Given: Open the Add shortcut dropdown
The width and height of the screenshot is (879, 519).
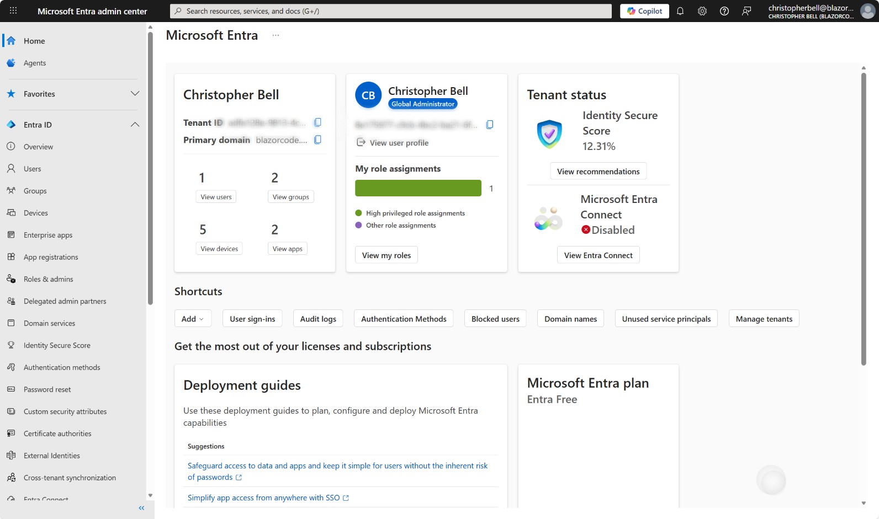Looking at the screenshot, I should pyautogui.click(x=193, y=319).
